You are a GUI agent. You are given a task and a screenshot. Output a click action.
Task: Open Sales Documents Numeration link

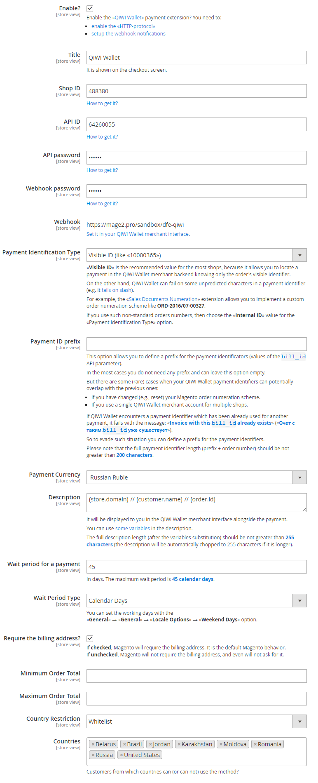point(163,299)
